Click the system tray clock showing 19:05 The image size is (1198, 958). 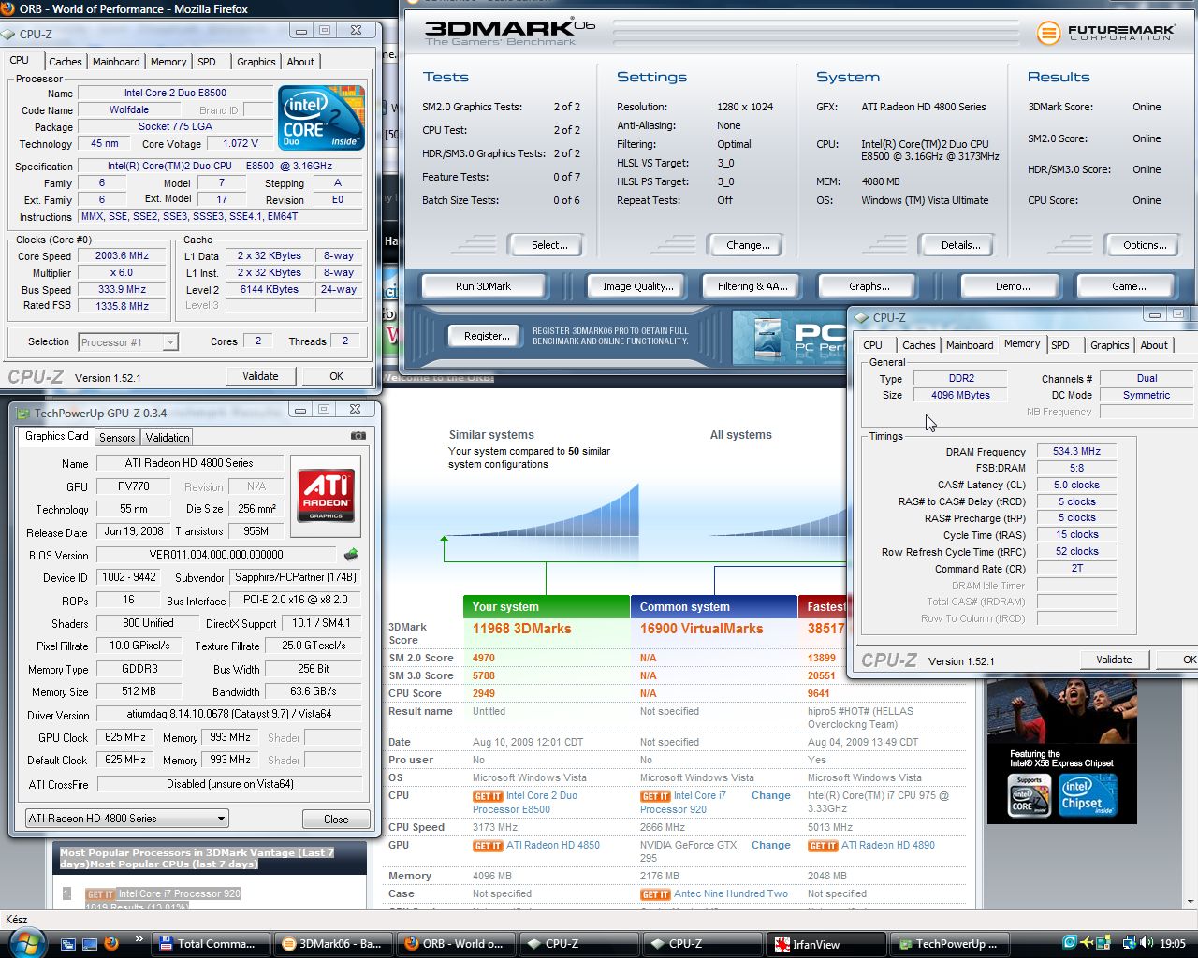[x=1172, y=943]
